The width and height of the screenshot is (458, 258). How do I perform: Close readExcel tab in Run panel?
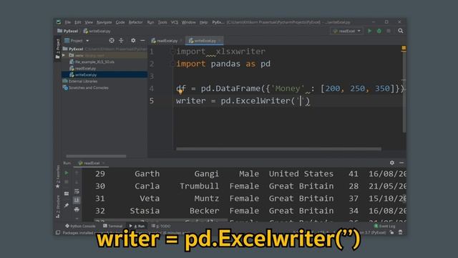click(103, 163)
